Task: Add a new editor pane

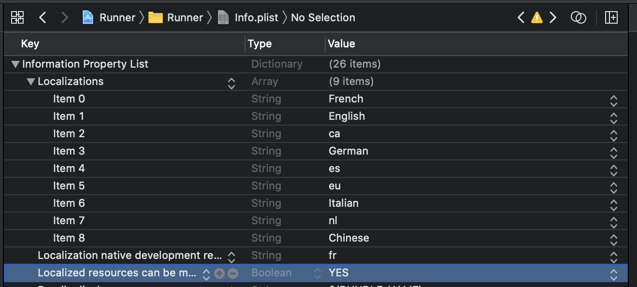Action: [x=611, y=17]
